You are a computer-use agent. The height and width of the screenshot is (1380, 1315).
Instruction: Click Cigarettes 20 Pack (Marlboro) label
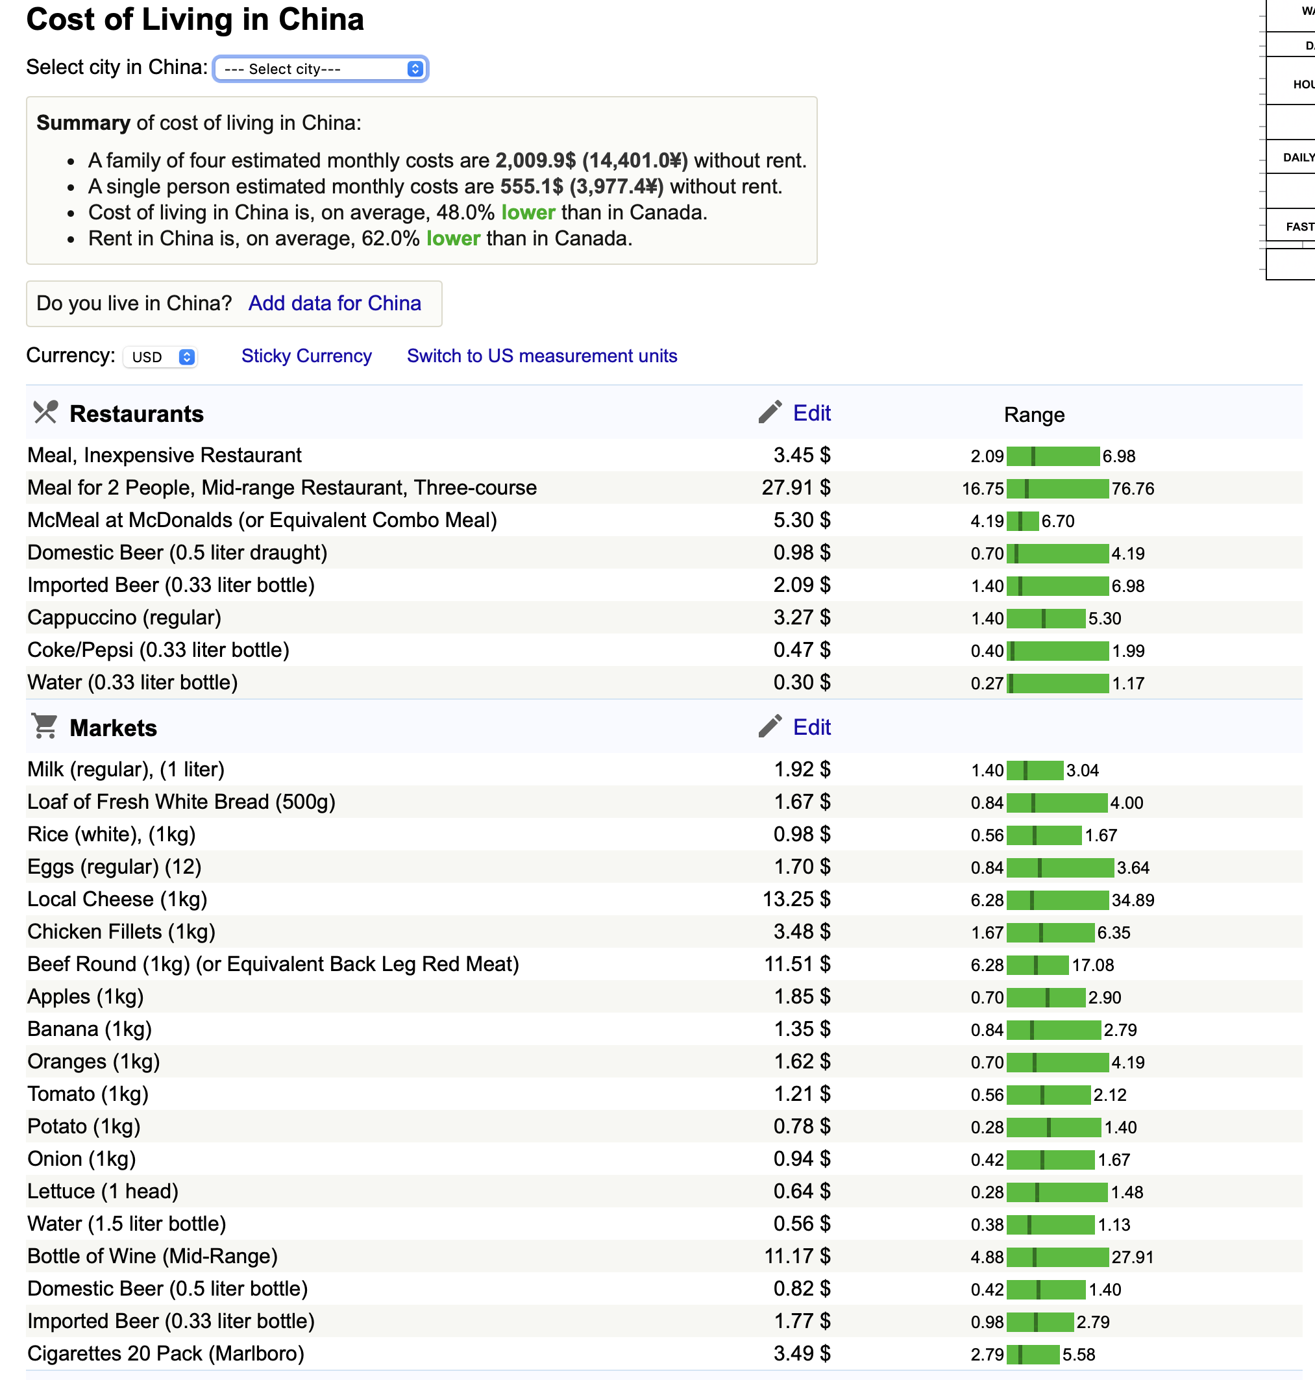pos(166,1353)
